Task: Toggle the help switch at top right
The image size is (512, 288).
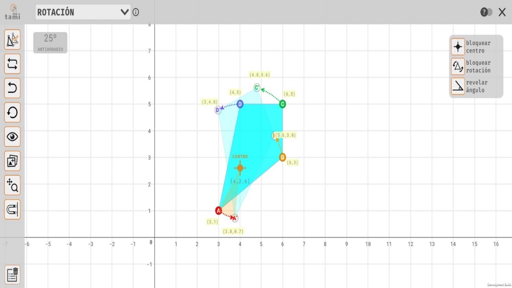Action: coord(486,12)
